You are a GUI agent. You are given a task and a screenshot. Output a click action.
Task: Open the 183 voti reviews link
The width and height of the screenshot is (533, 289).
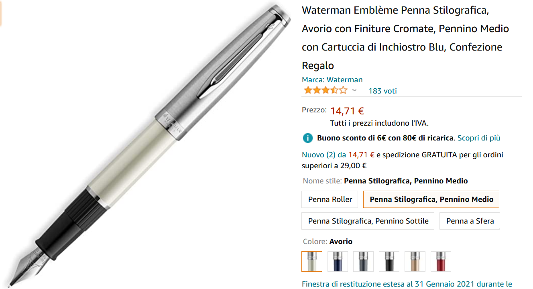click(382, 91)
